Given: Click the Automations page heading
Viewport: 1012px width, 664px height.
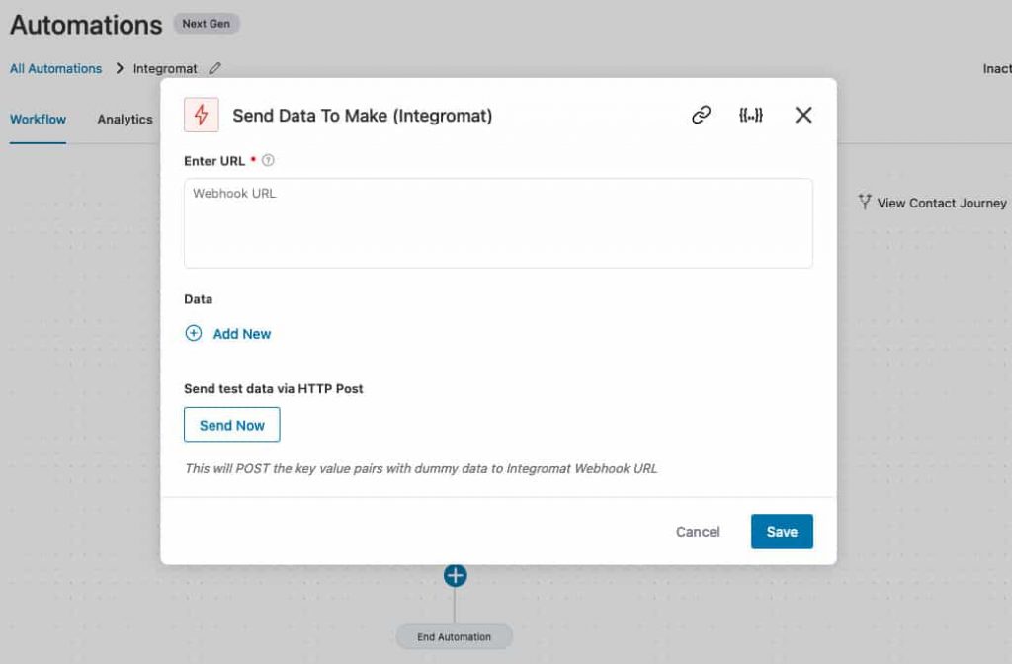Looking at the screenshot, I should point(87,25).
